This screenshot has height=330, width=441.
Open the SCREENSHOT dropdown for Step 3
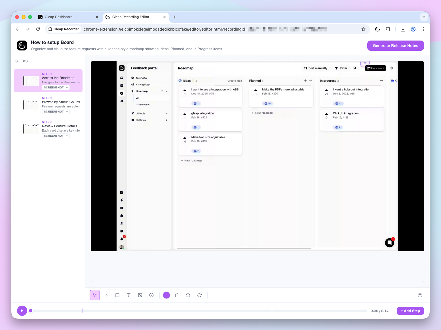point(56,136)
